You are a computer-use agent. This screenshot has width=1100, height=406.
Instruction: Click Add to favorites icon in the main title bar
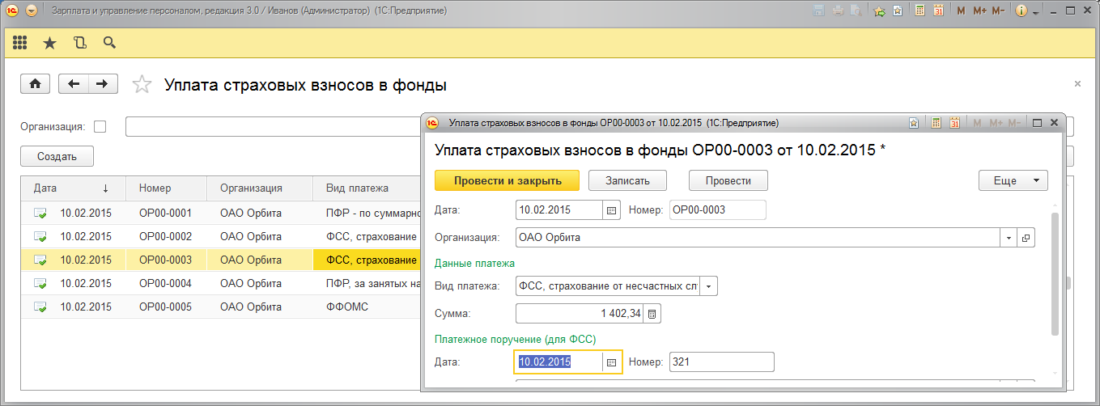(898, 11)
